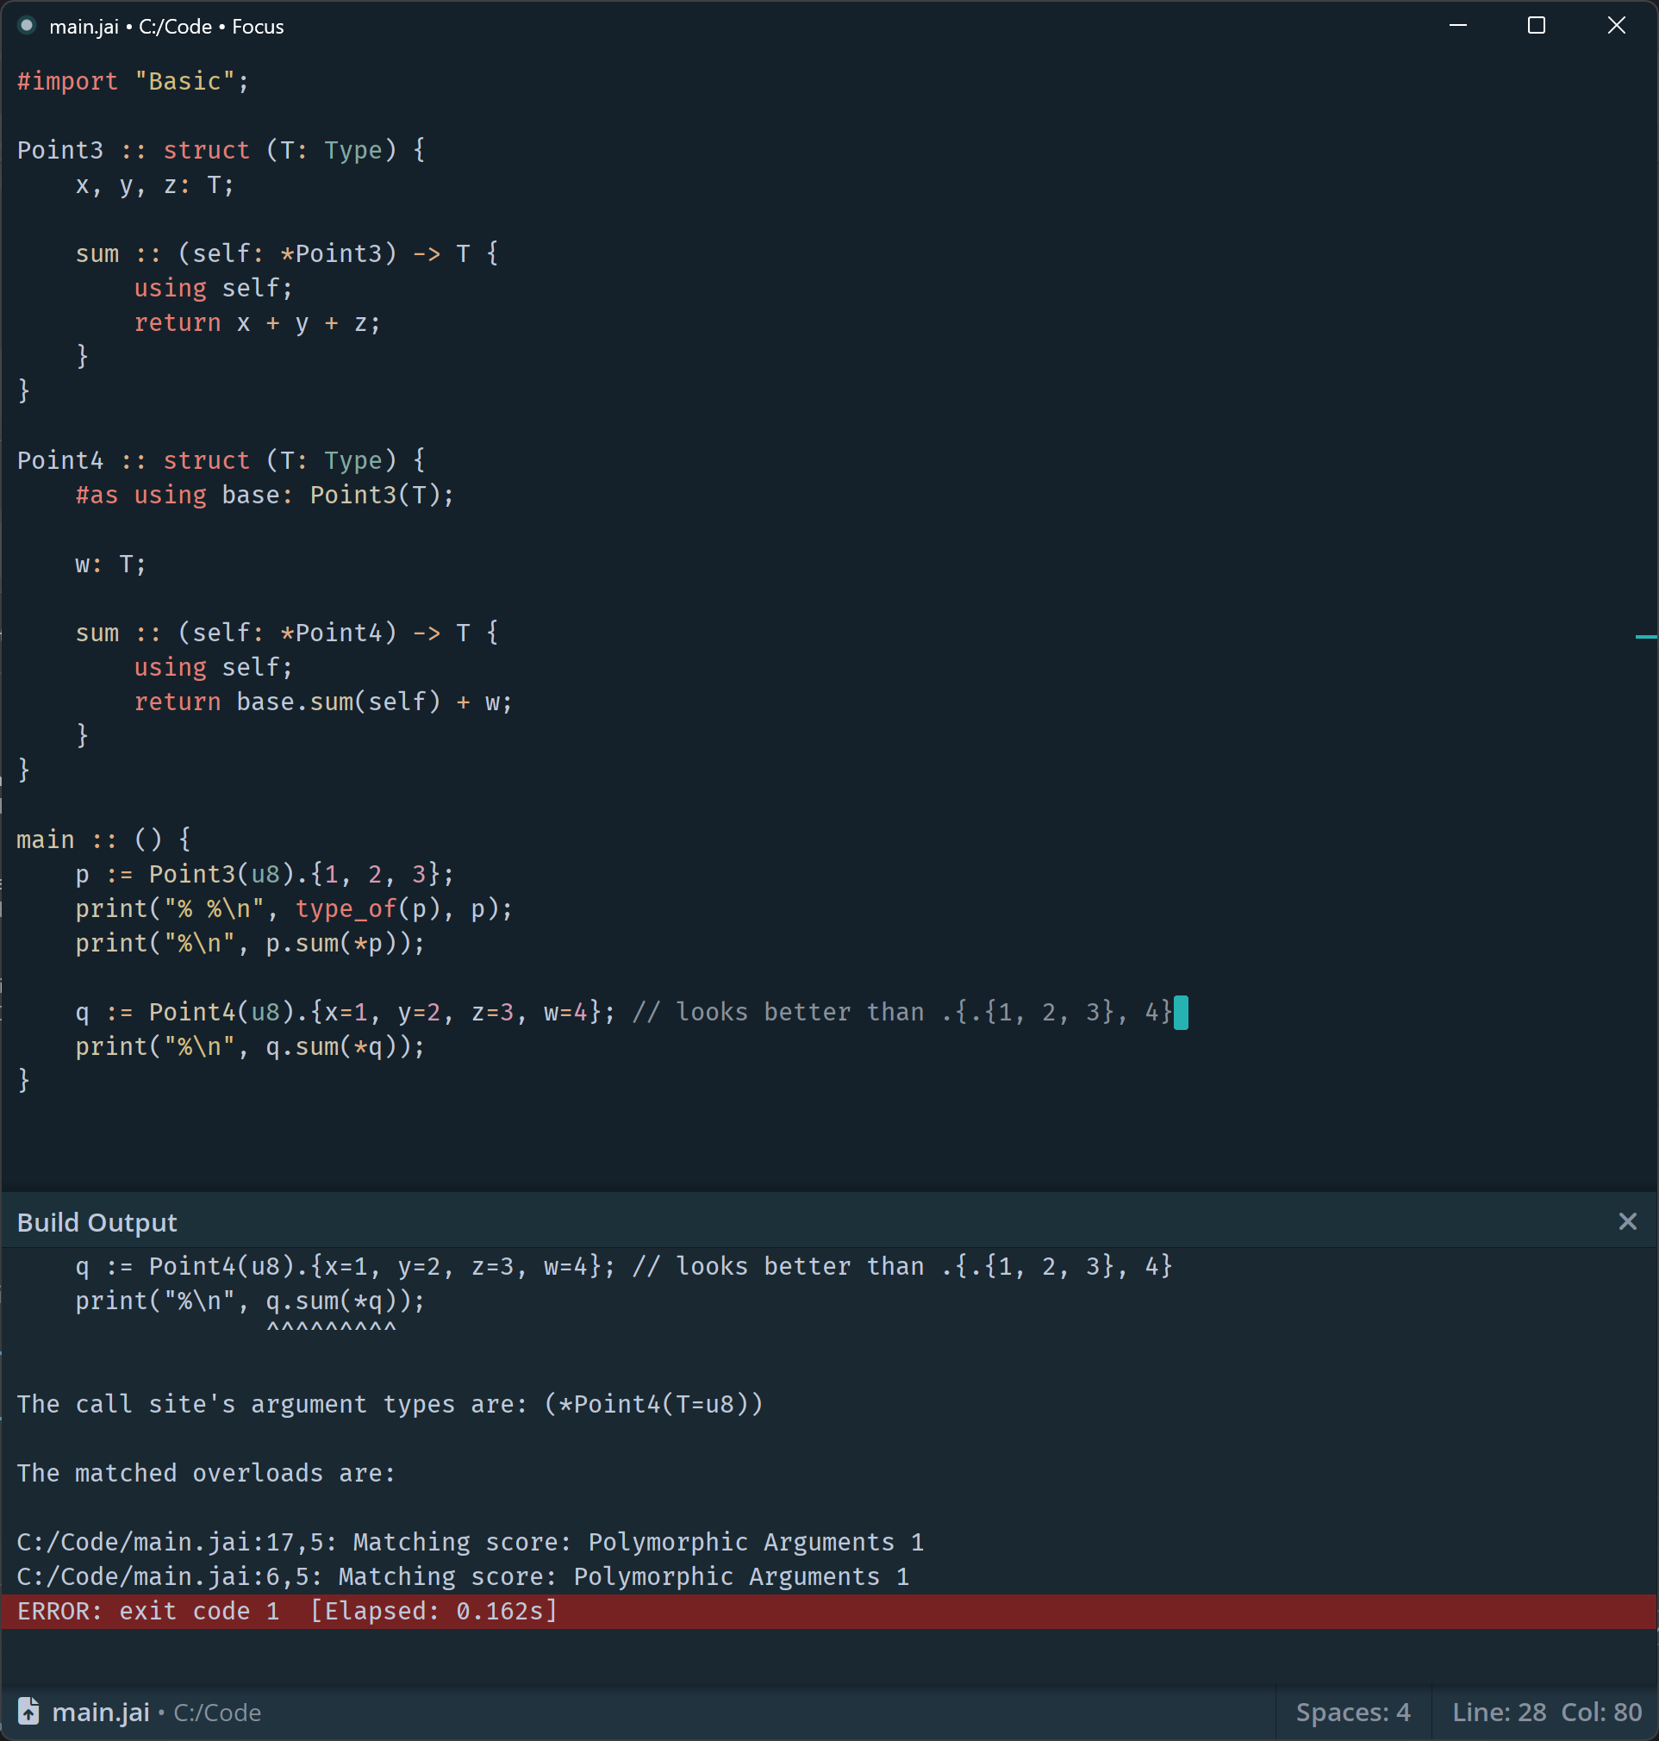The image size is (1659, 1741).
Task: Place cursor on the #import "Basic" line
Action: point(133,81)
